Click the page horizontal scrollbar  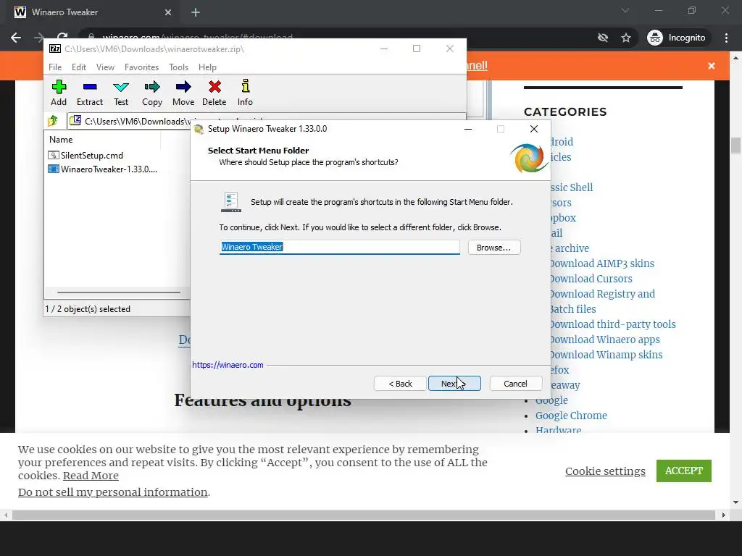364,515
